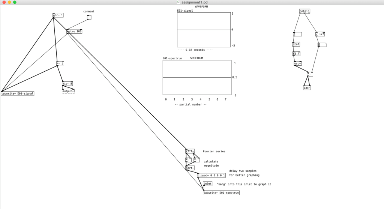The image size is (384, 209).
Task: Select the dashed output~ object
Action: pyautogui.click(x=68, y=91)
